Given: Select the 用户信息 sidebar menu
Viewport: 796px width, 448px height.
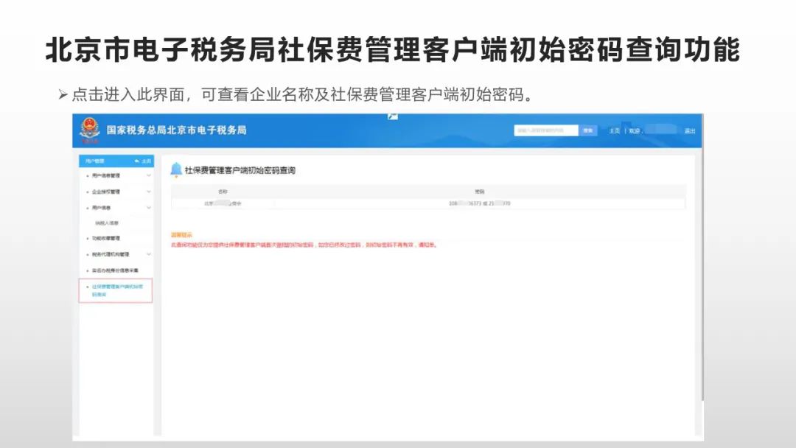Looking at the screenshot, I should [101, 208].
